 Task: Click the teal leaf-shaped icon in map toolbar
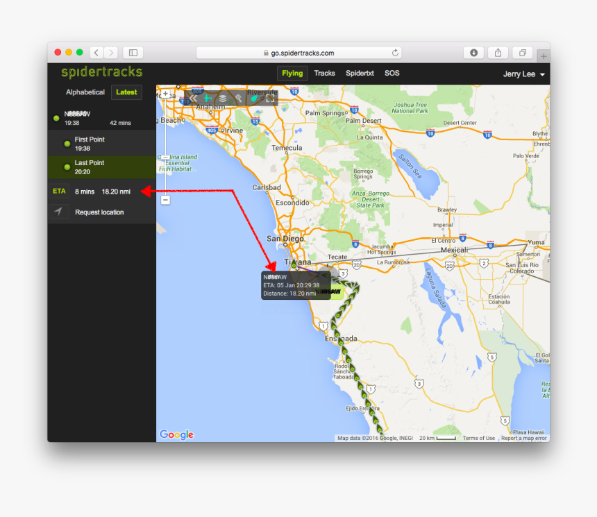pos(254,99)
